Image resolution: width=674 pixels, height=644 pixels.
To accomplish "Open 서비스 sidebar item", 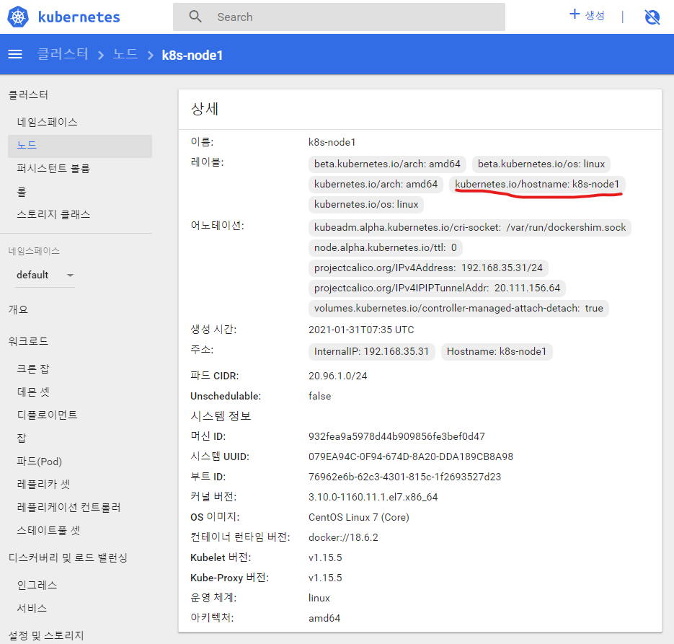I will click(32, 609).
